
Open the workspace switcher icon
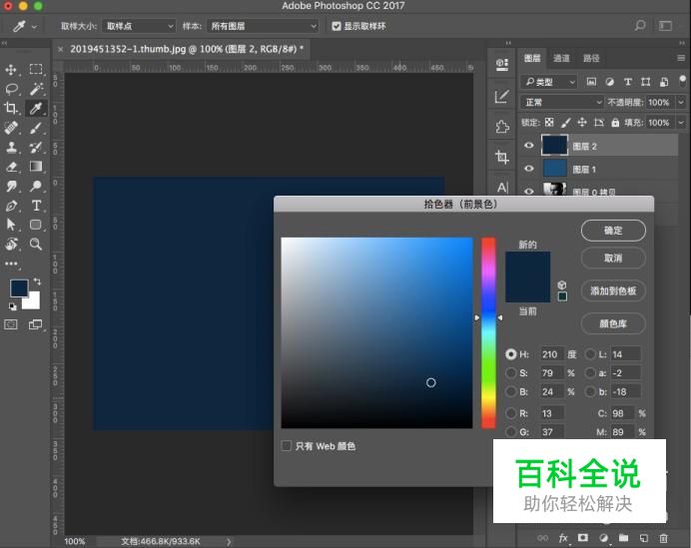tap(665, 26)
